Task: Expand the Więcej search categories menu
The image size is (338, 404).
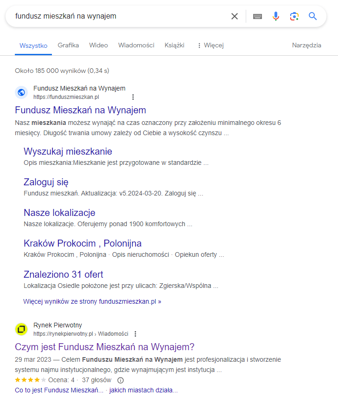Action: [x=210, y=46]
